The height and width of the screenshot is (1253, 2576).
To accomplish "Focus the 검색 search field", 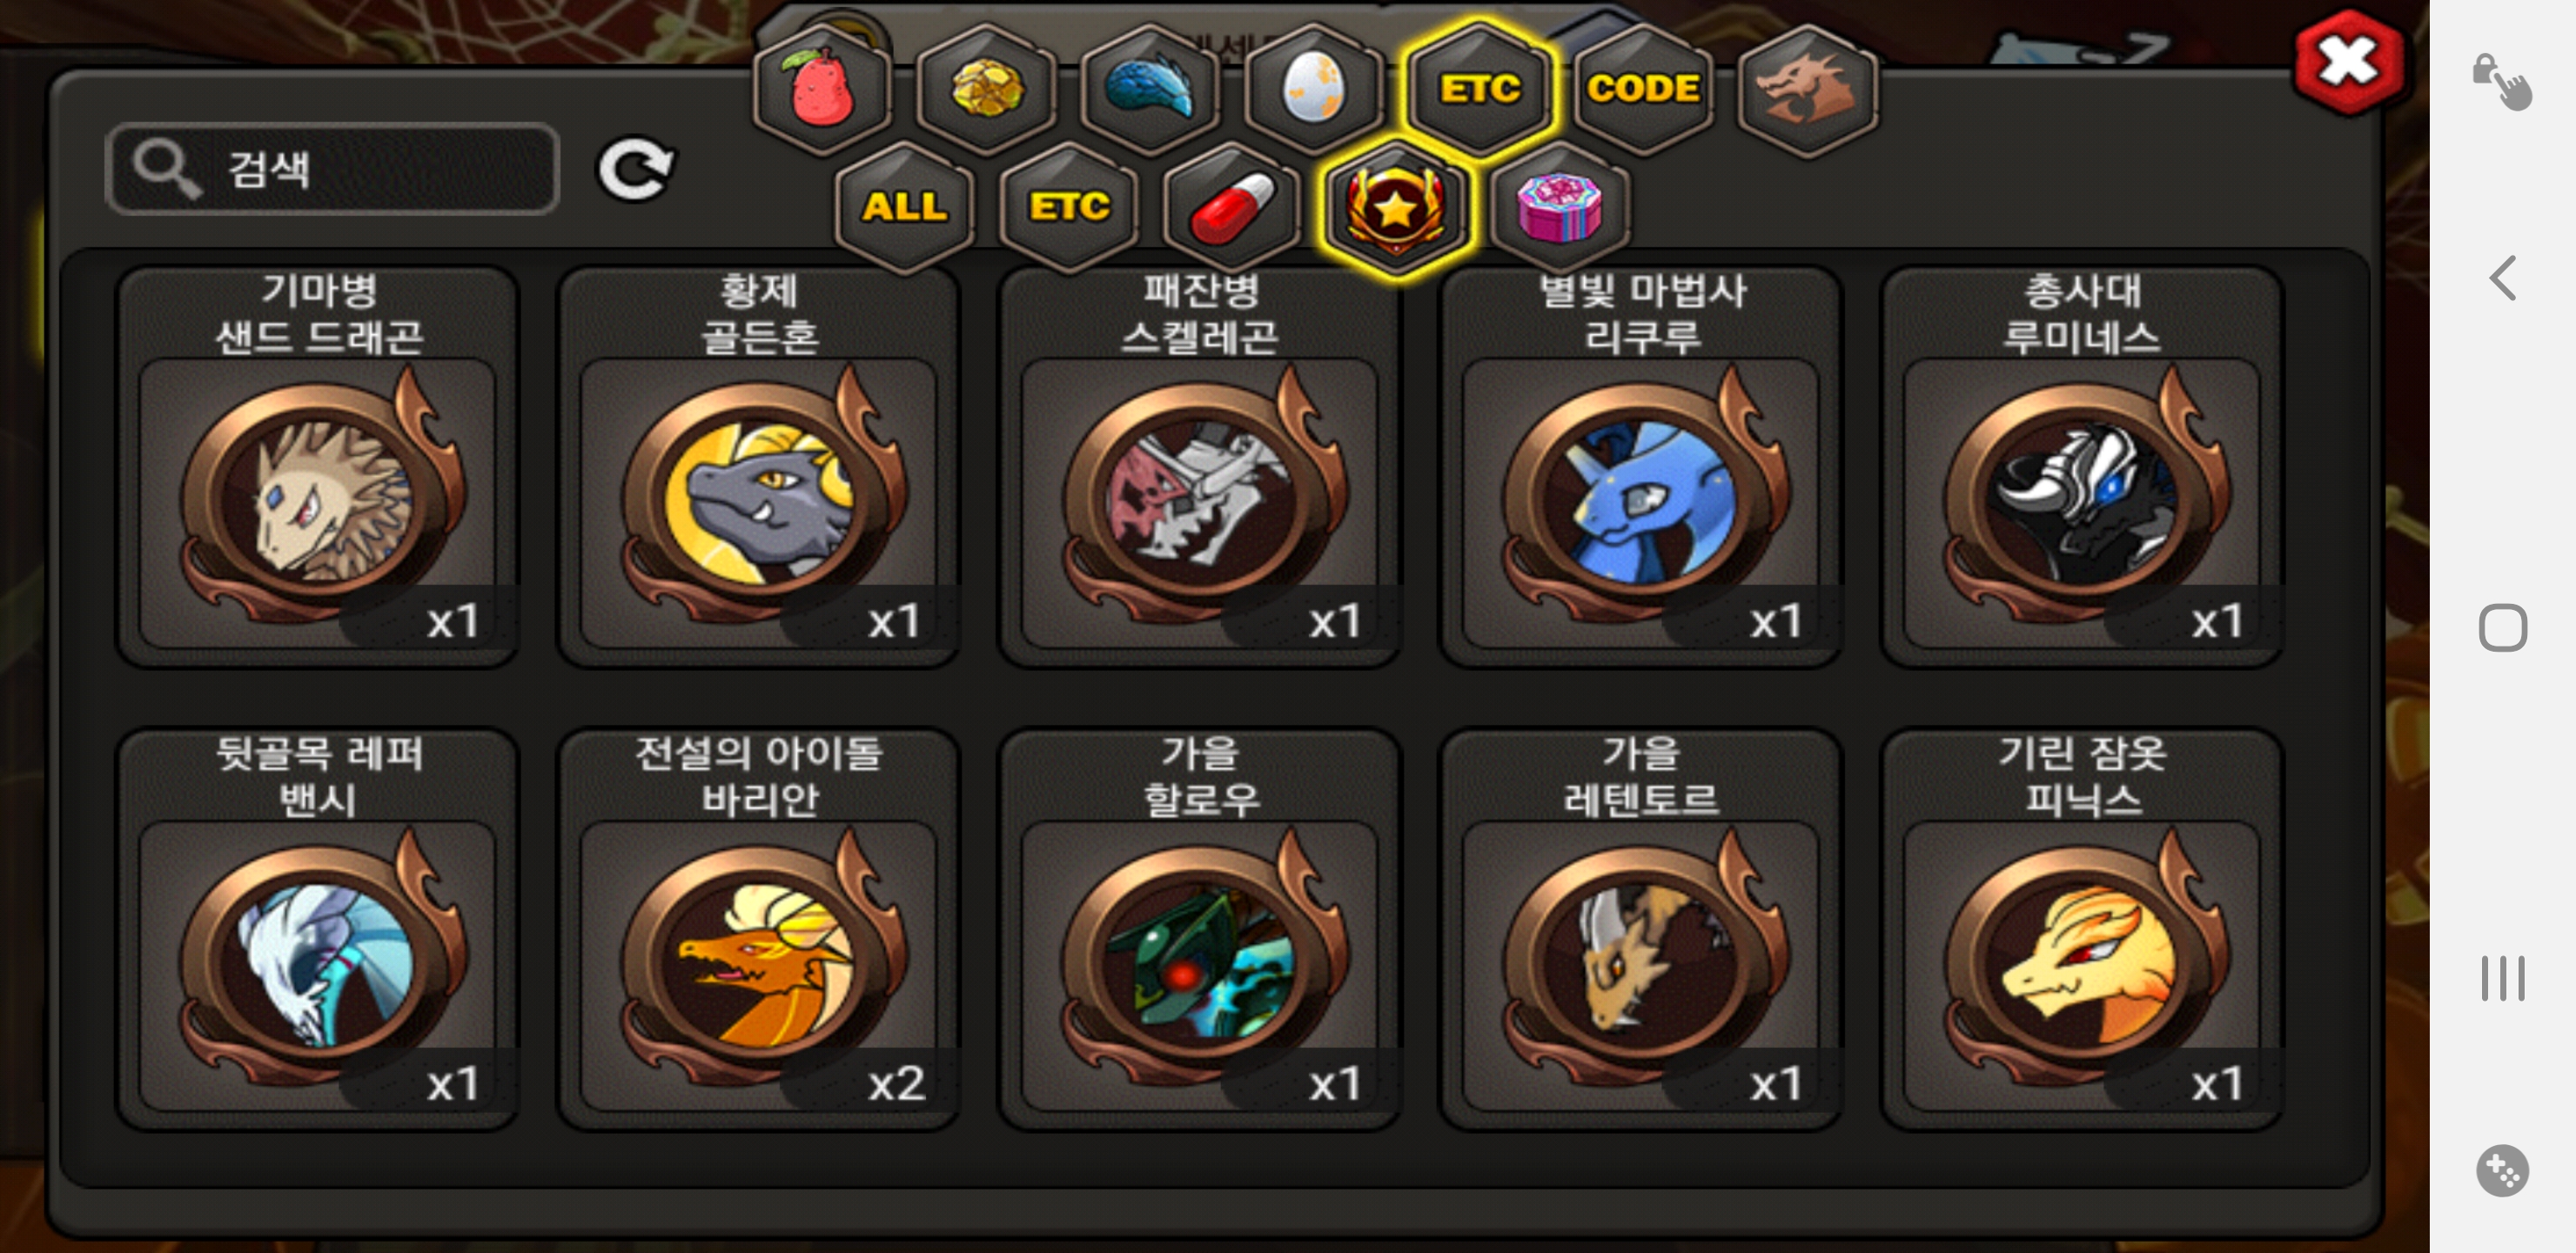I will pos(332,169).
